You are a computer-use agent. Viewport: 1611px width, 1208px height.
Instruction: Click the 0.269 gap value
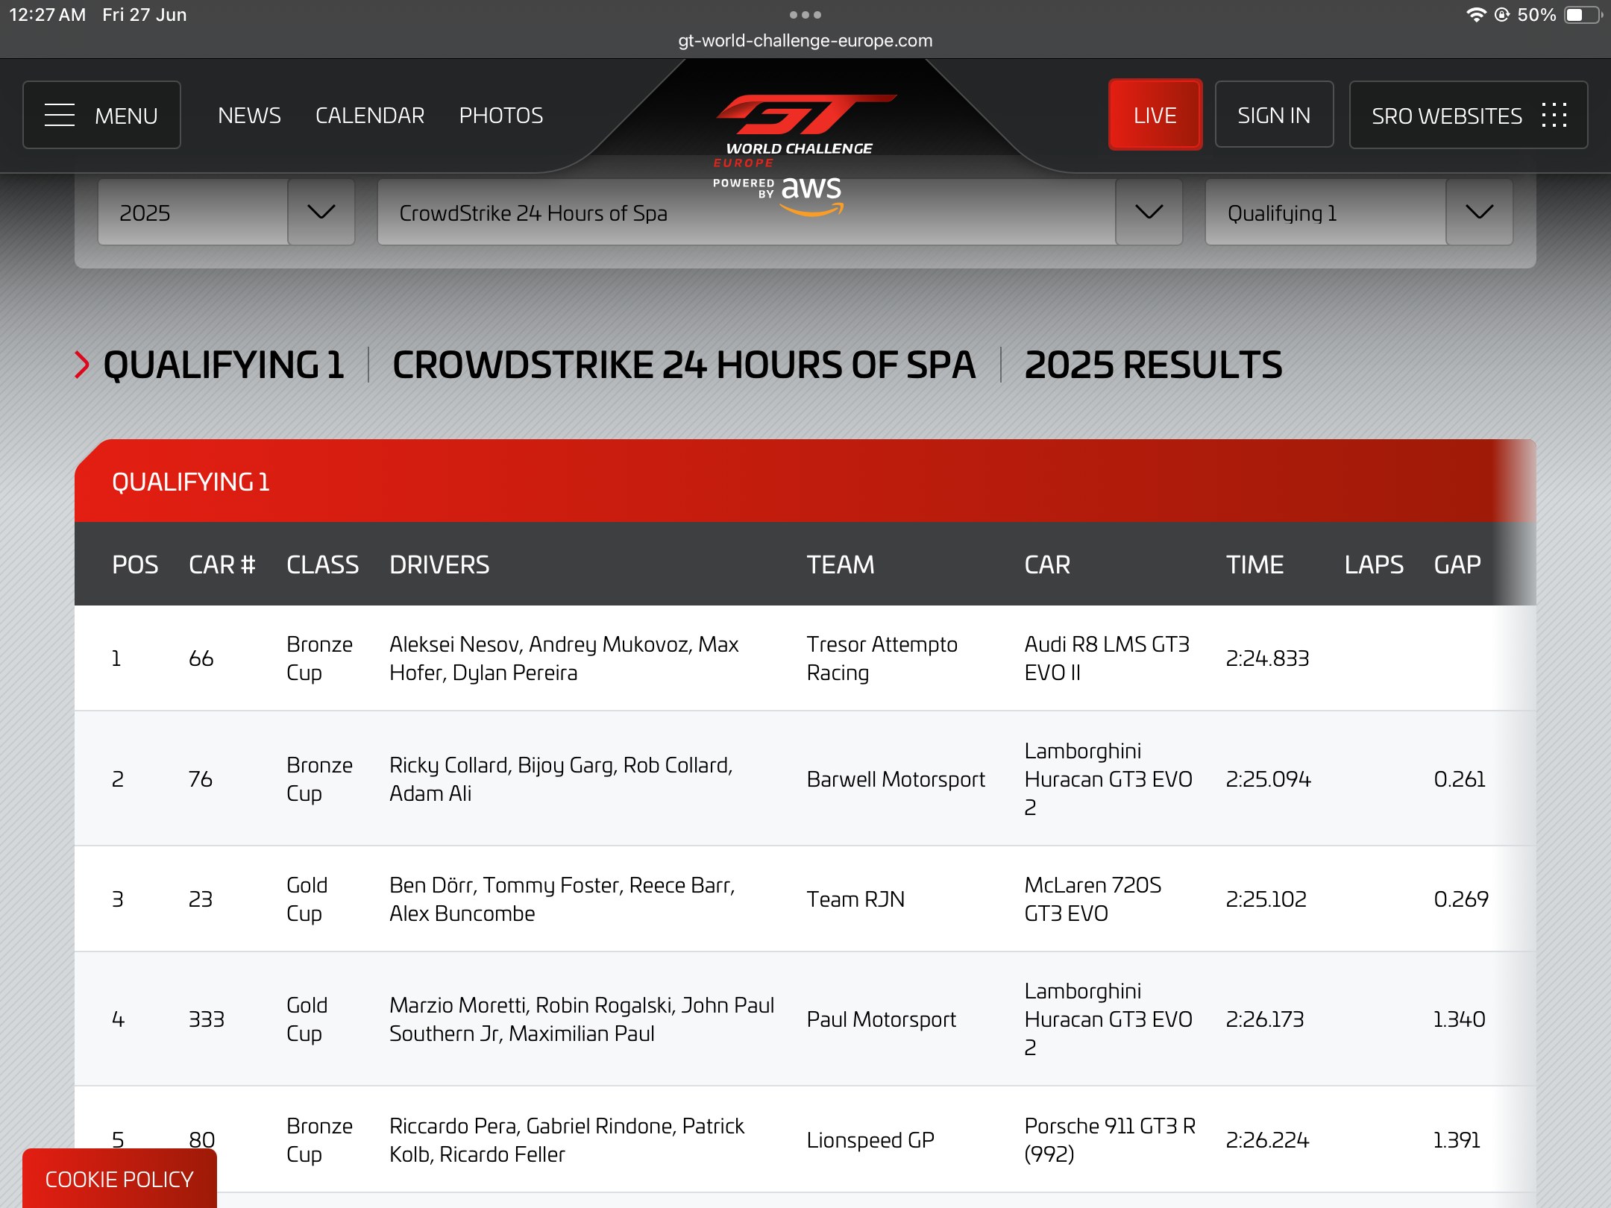pyautogui.click(x=1461, y=899)
